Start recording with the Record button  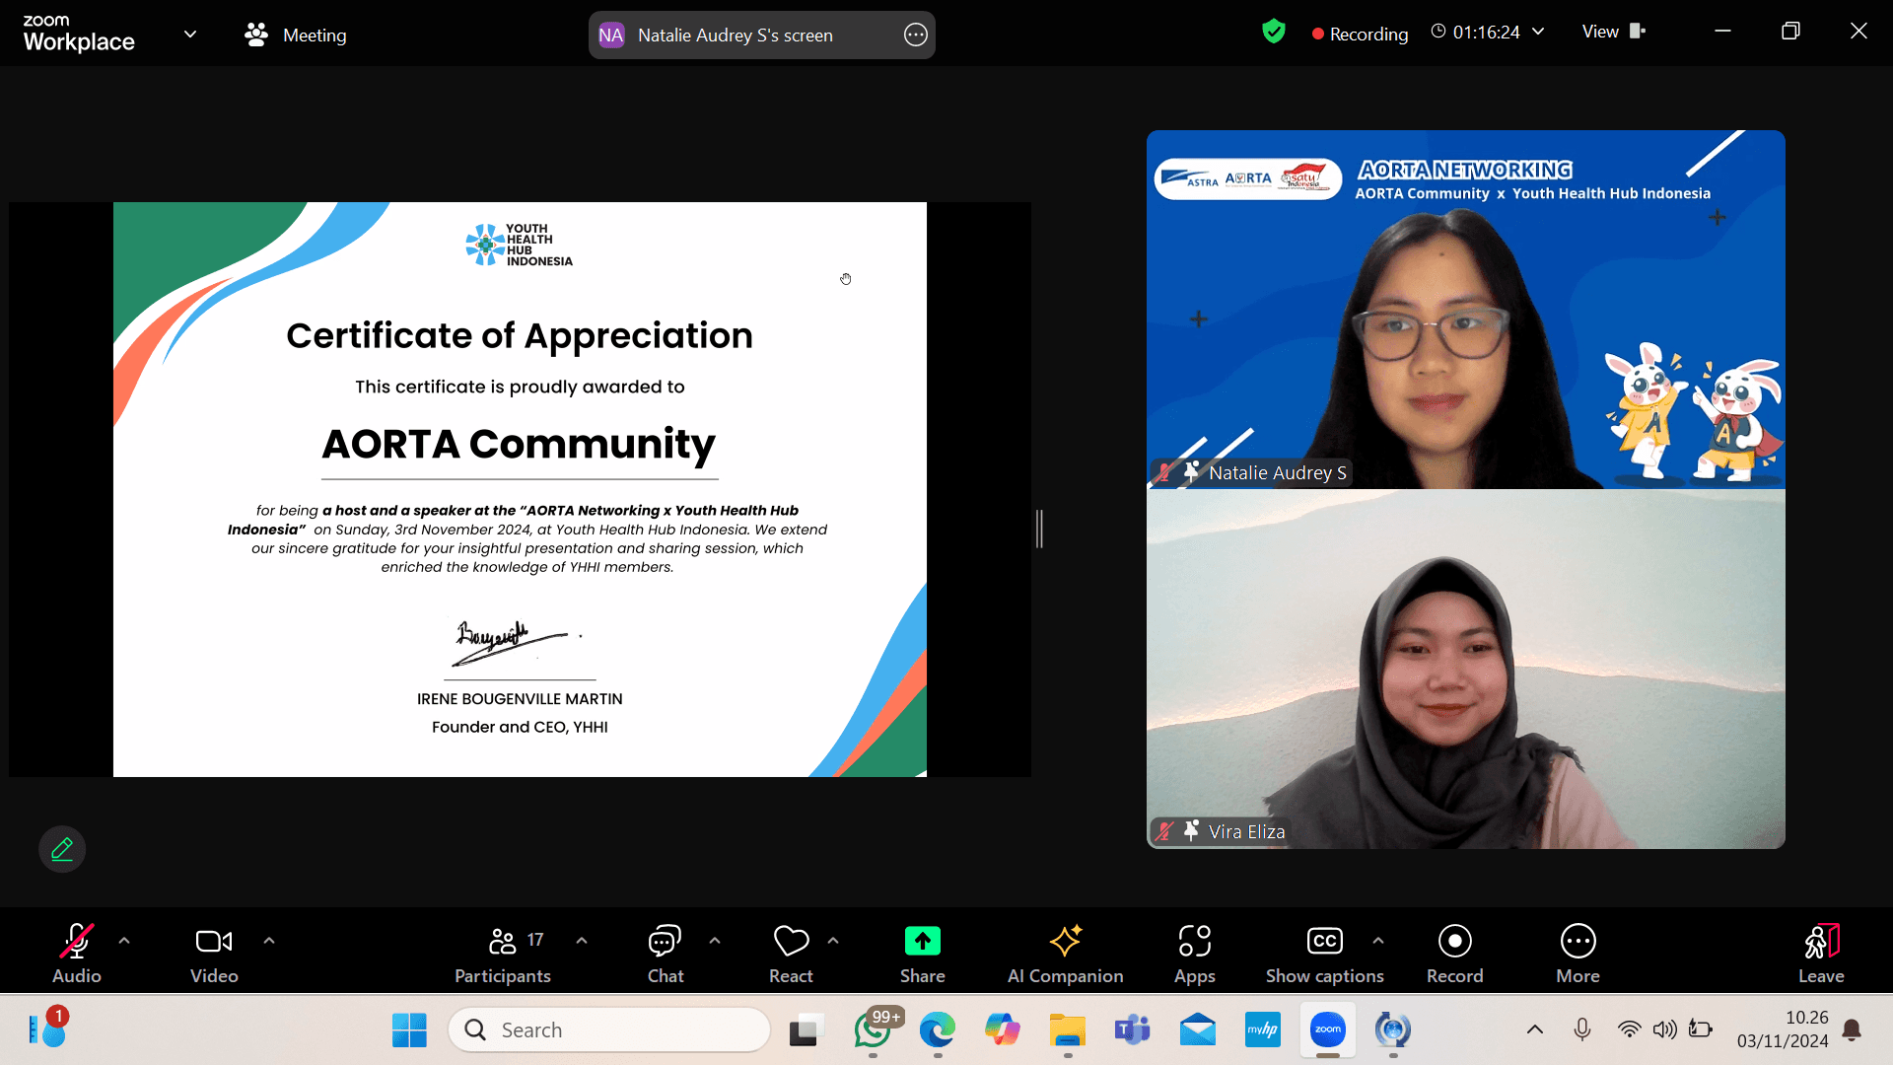tap(1454, 953)
